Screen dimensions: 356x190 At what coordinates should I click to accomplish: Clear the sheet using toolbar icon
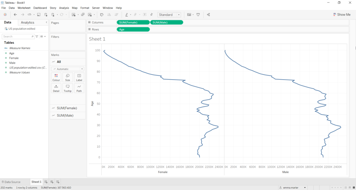pyautogui.click(x=90, y=15)
